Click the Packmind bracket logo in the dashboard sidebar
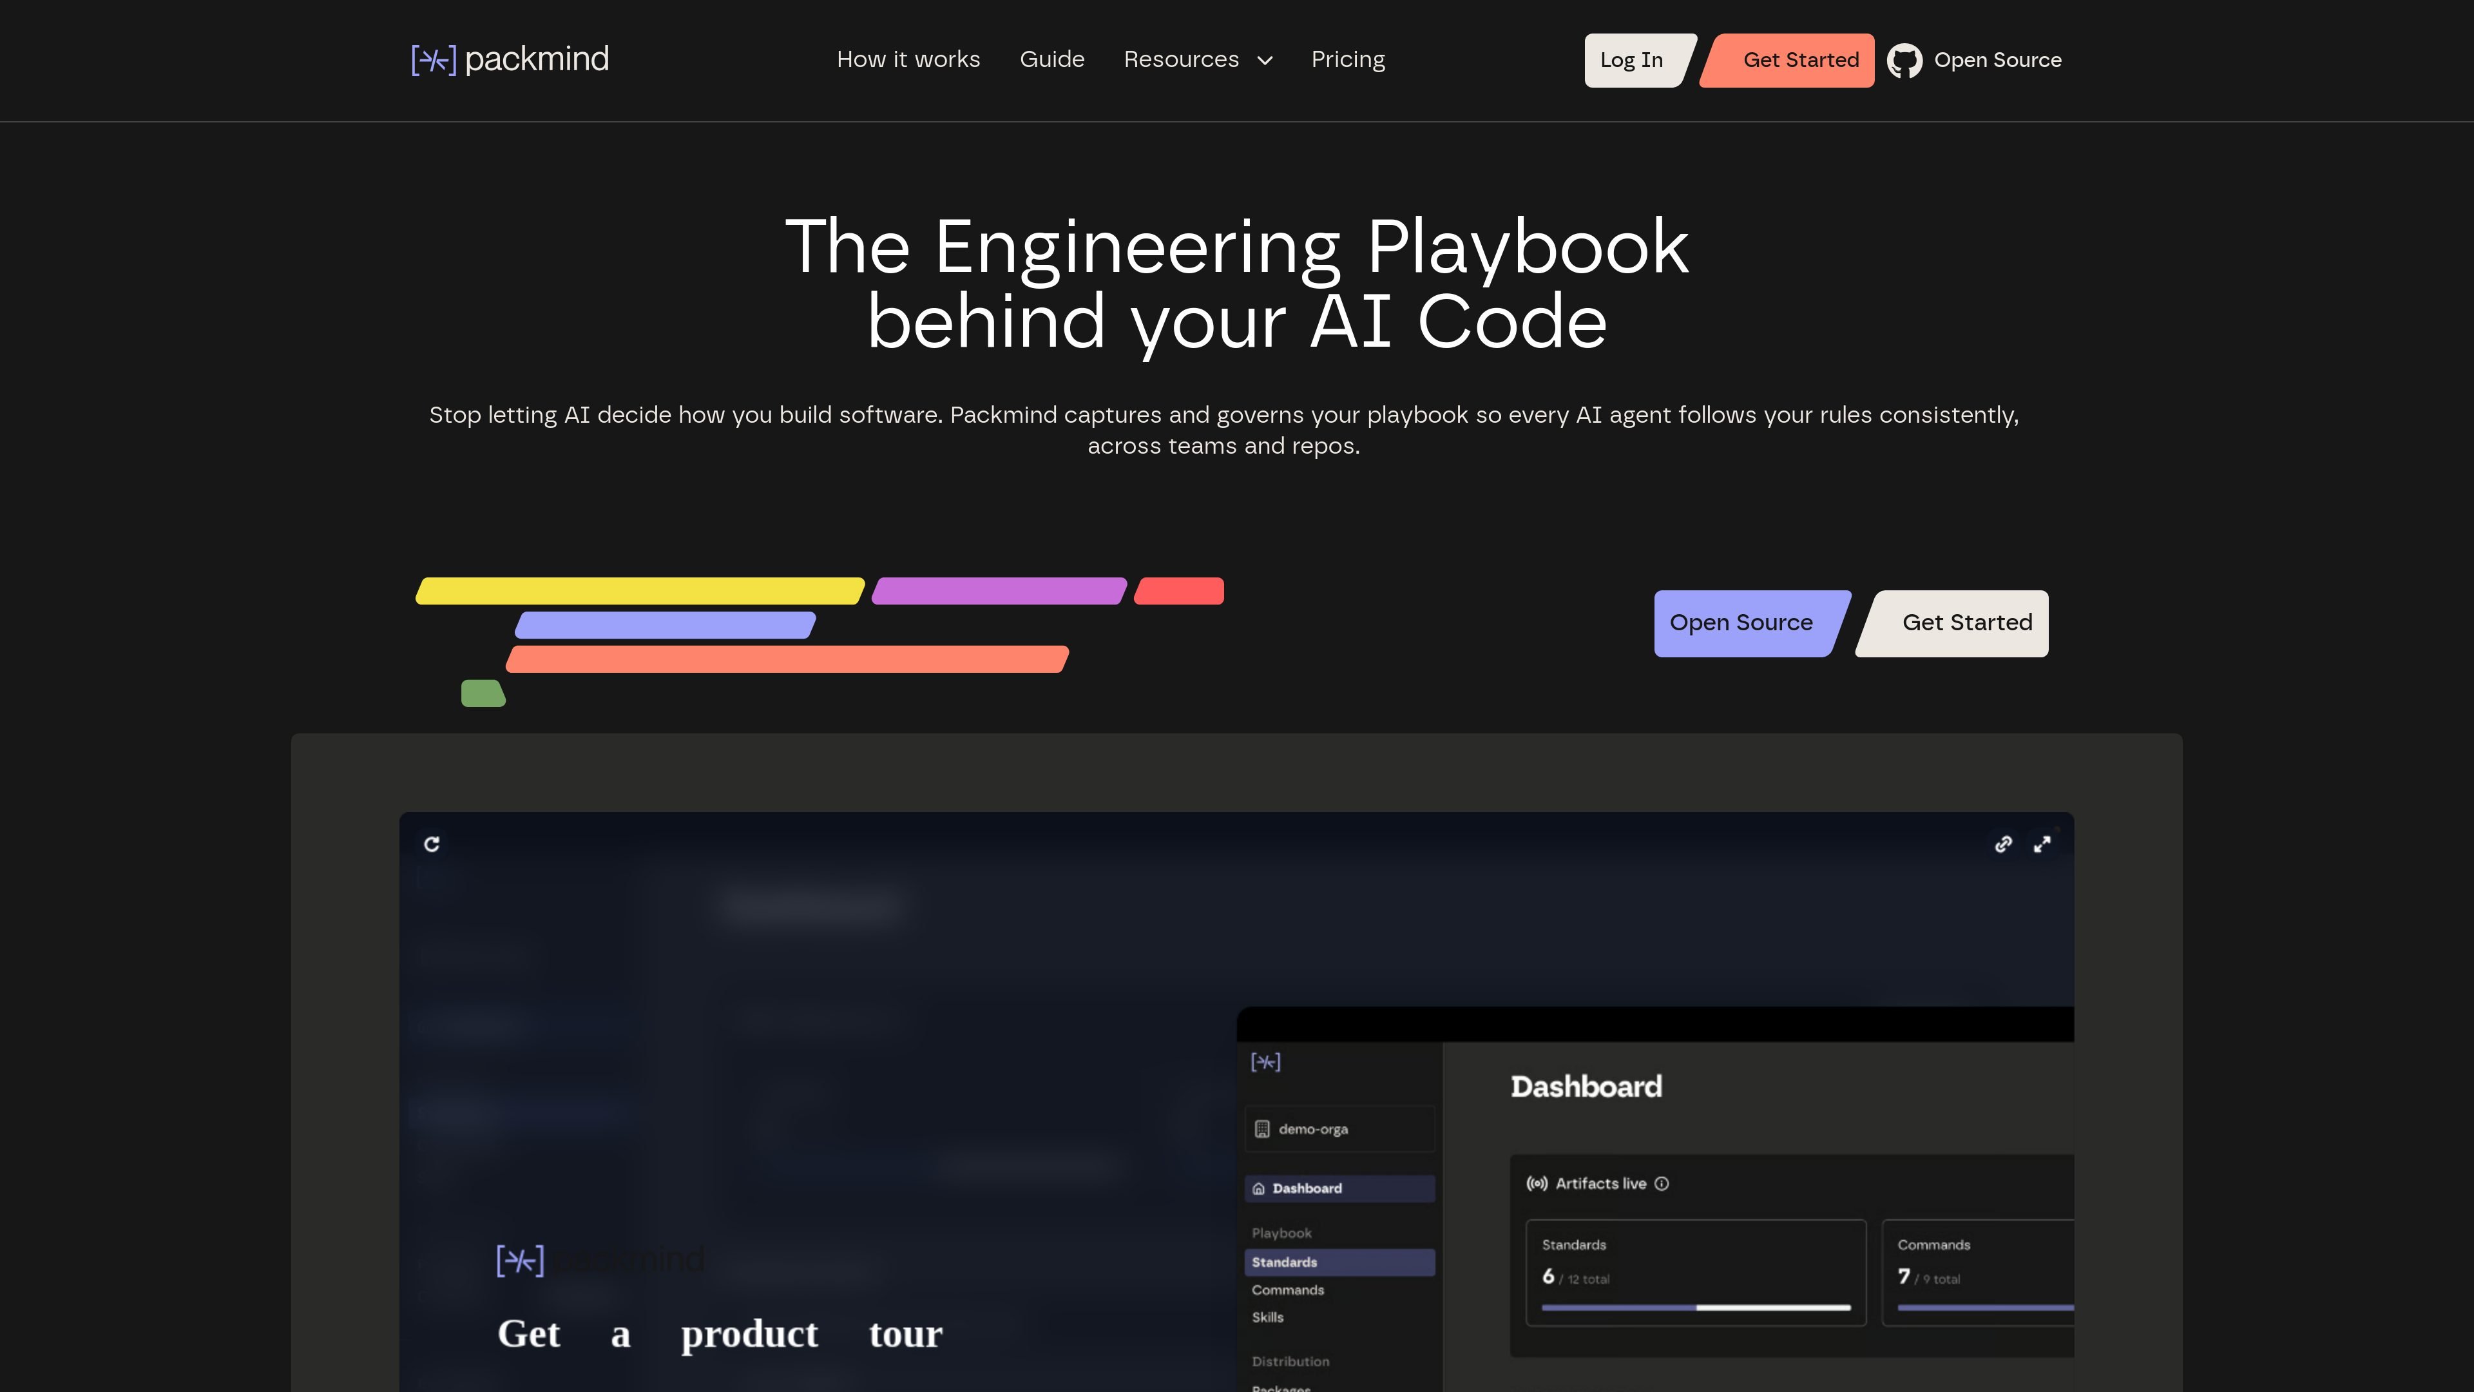This screenshot has width=2474, height=1392. pyautogui.click(x=1266, y=1061)
